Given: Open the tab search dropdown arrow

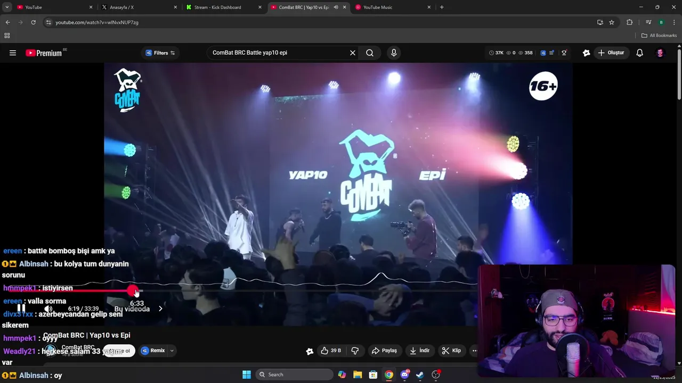Looking at the screenshot, I should pyautogui.click(x=7, y=7).
